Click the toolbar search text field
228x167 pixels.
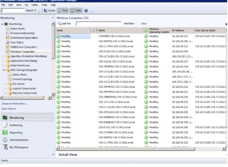(13, 11)
